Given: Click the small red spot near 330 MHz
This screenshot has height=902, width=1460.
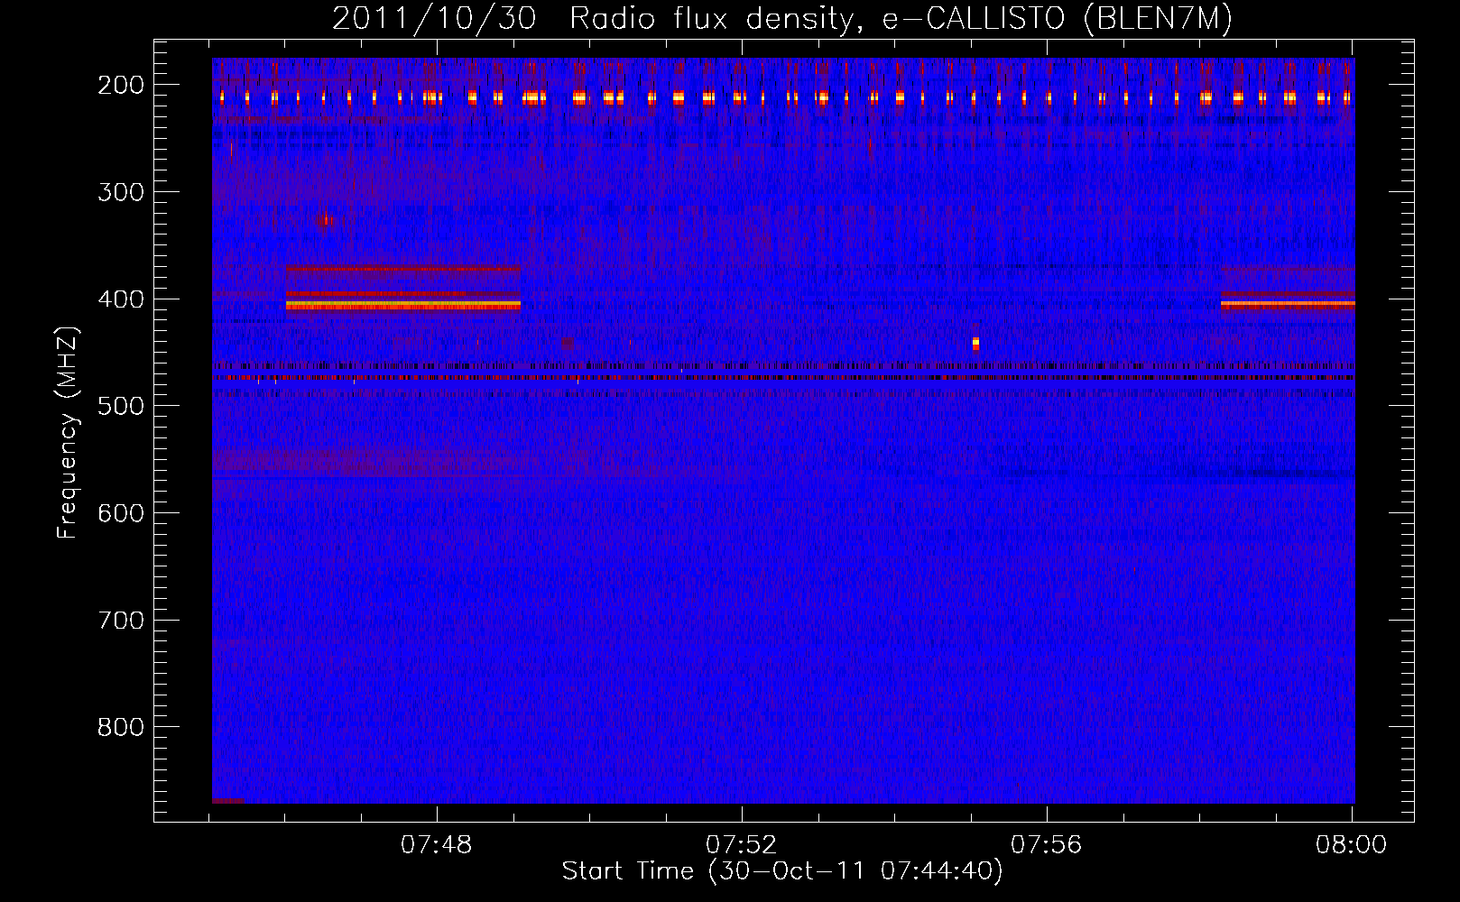Looking at the screenshot, I should point(326,219).
